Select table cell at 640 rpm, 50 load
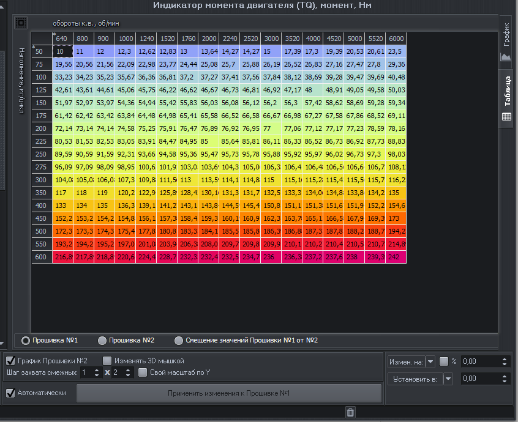This screenshot has width=518, height=422. 62,51
